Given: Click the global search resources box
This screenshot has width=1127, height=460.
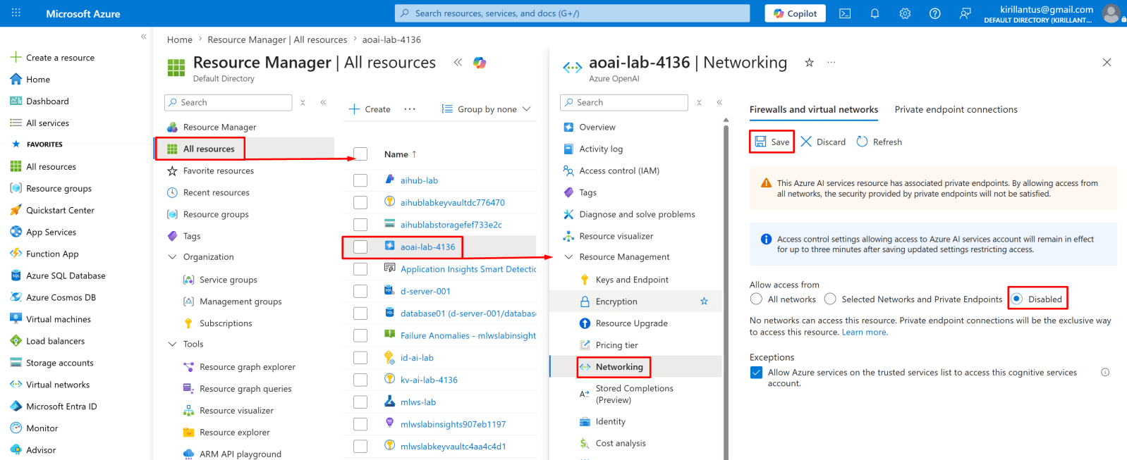Looking at the screenshot, I should pyautogui.click(x=572, y=13).
